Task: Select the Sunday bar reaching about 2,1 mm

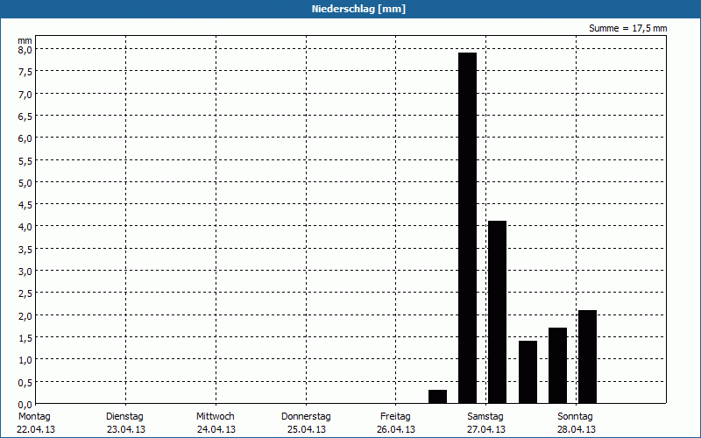Action: click(x=587, y=357)
